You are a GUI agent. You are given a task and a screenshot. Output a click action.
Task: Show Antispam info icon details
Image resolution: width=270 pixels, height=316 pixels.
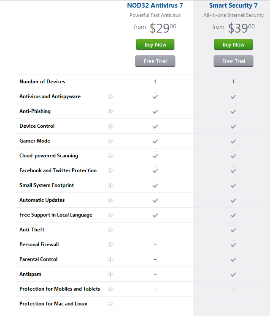(110, 274)
